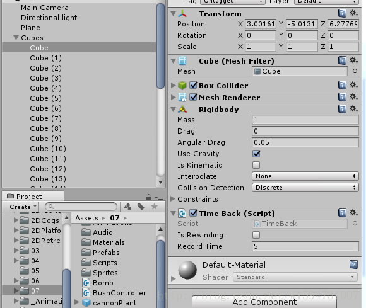Select Plane object in hierarchy

[x=30, y=28]
